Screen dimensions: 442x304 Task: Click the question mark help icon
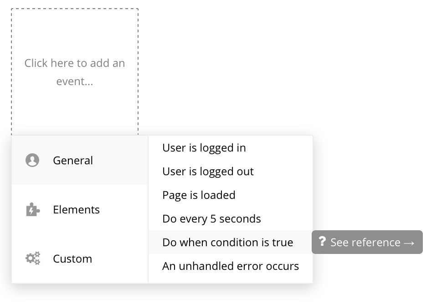pyautogui.click(x=322, y=242)
